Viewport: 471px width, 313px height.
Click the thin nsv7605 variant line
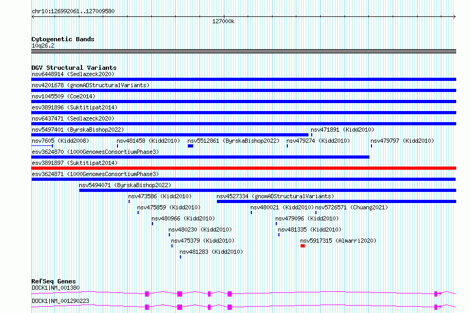click(42, 146)
